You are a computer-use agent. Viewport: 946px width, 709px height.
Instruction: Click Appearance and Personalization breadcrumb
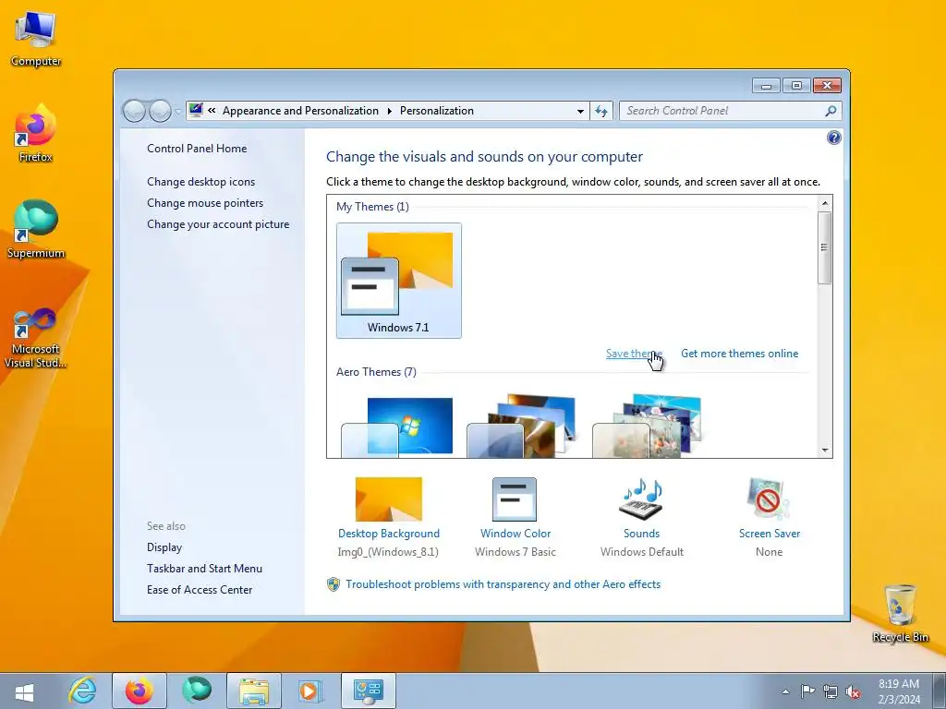[300, 111]
